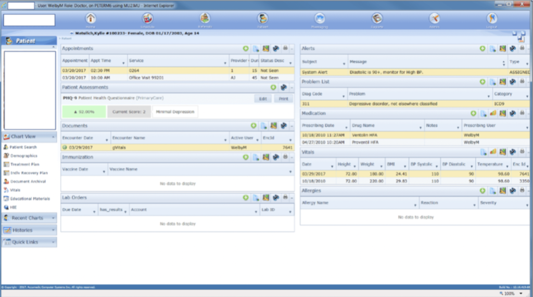The width and height of the screenshot is (533, 297).
Task: Click green status icon on gVitals row
Action: (x=65, y=147)
